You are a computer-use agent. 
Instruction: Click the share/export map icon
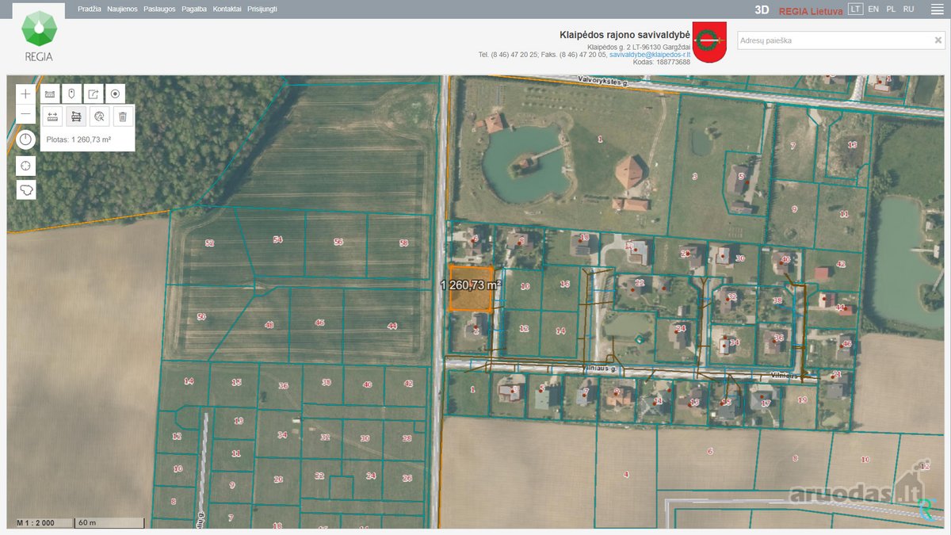click(94, 94)
